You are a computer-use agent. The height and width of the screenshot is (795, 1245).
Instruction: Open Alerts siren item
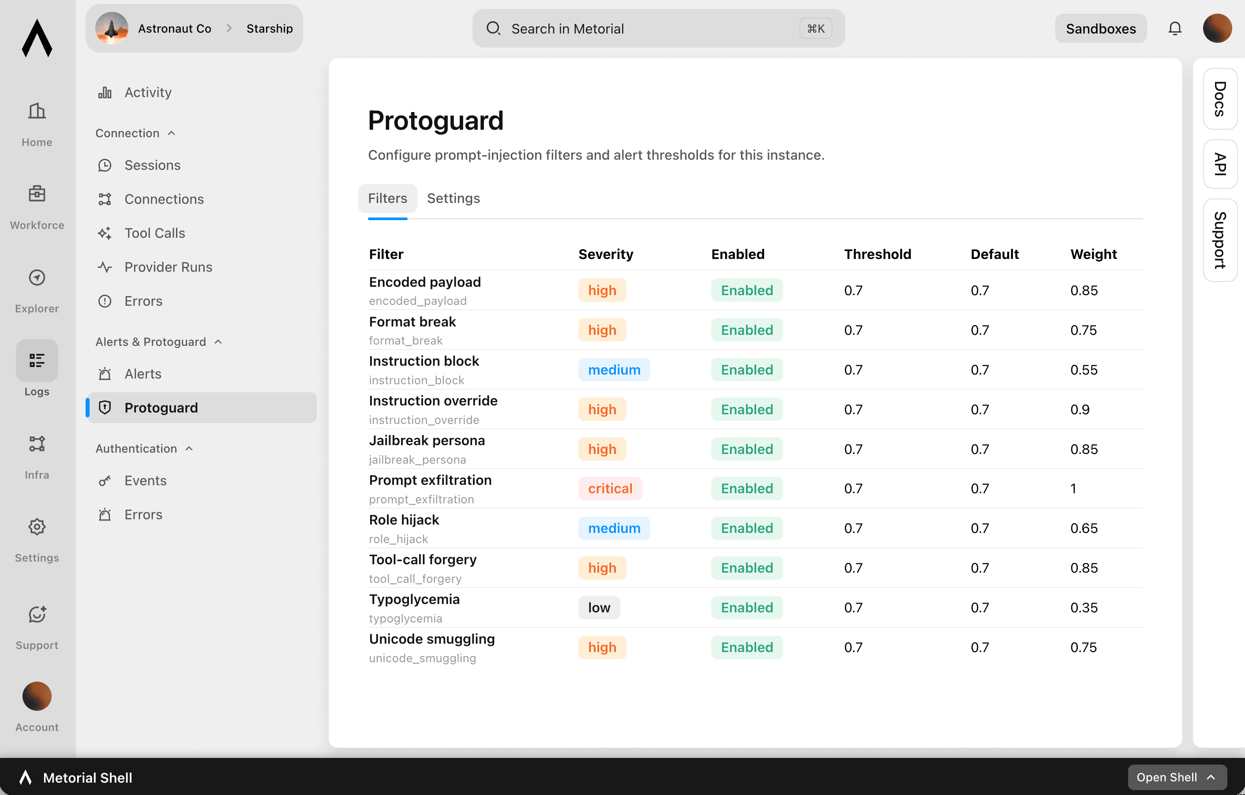coord(202,374)
